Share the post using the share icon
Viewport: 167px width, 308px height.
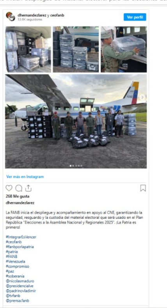[28, 188]
